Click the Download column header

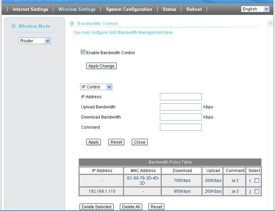(x=181, y=171)
